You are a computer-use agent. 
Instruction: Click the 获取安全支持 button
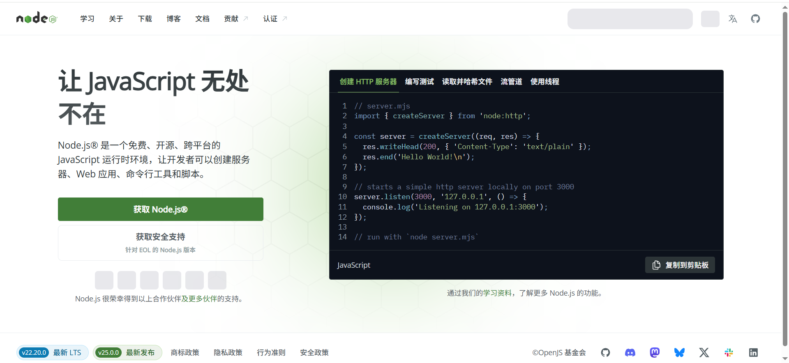coord(161,243)
